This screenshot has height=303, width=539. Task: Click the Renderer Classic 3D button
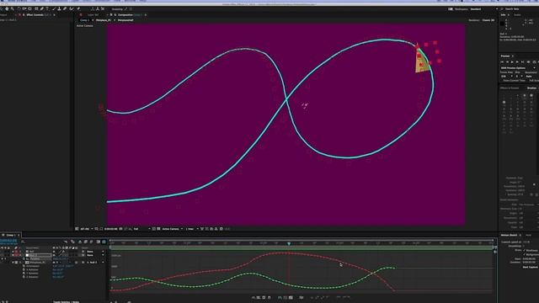coord(488,20)
